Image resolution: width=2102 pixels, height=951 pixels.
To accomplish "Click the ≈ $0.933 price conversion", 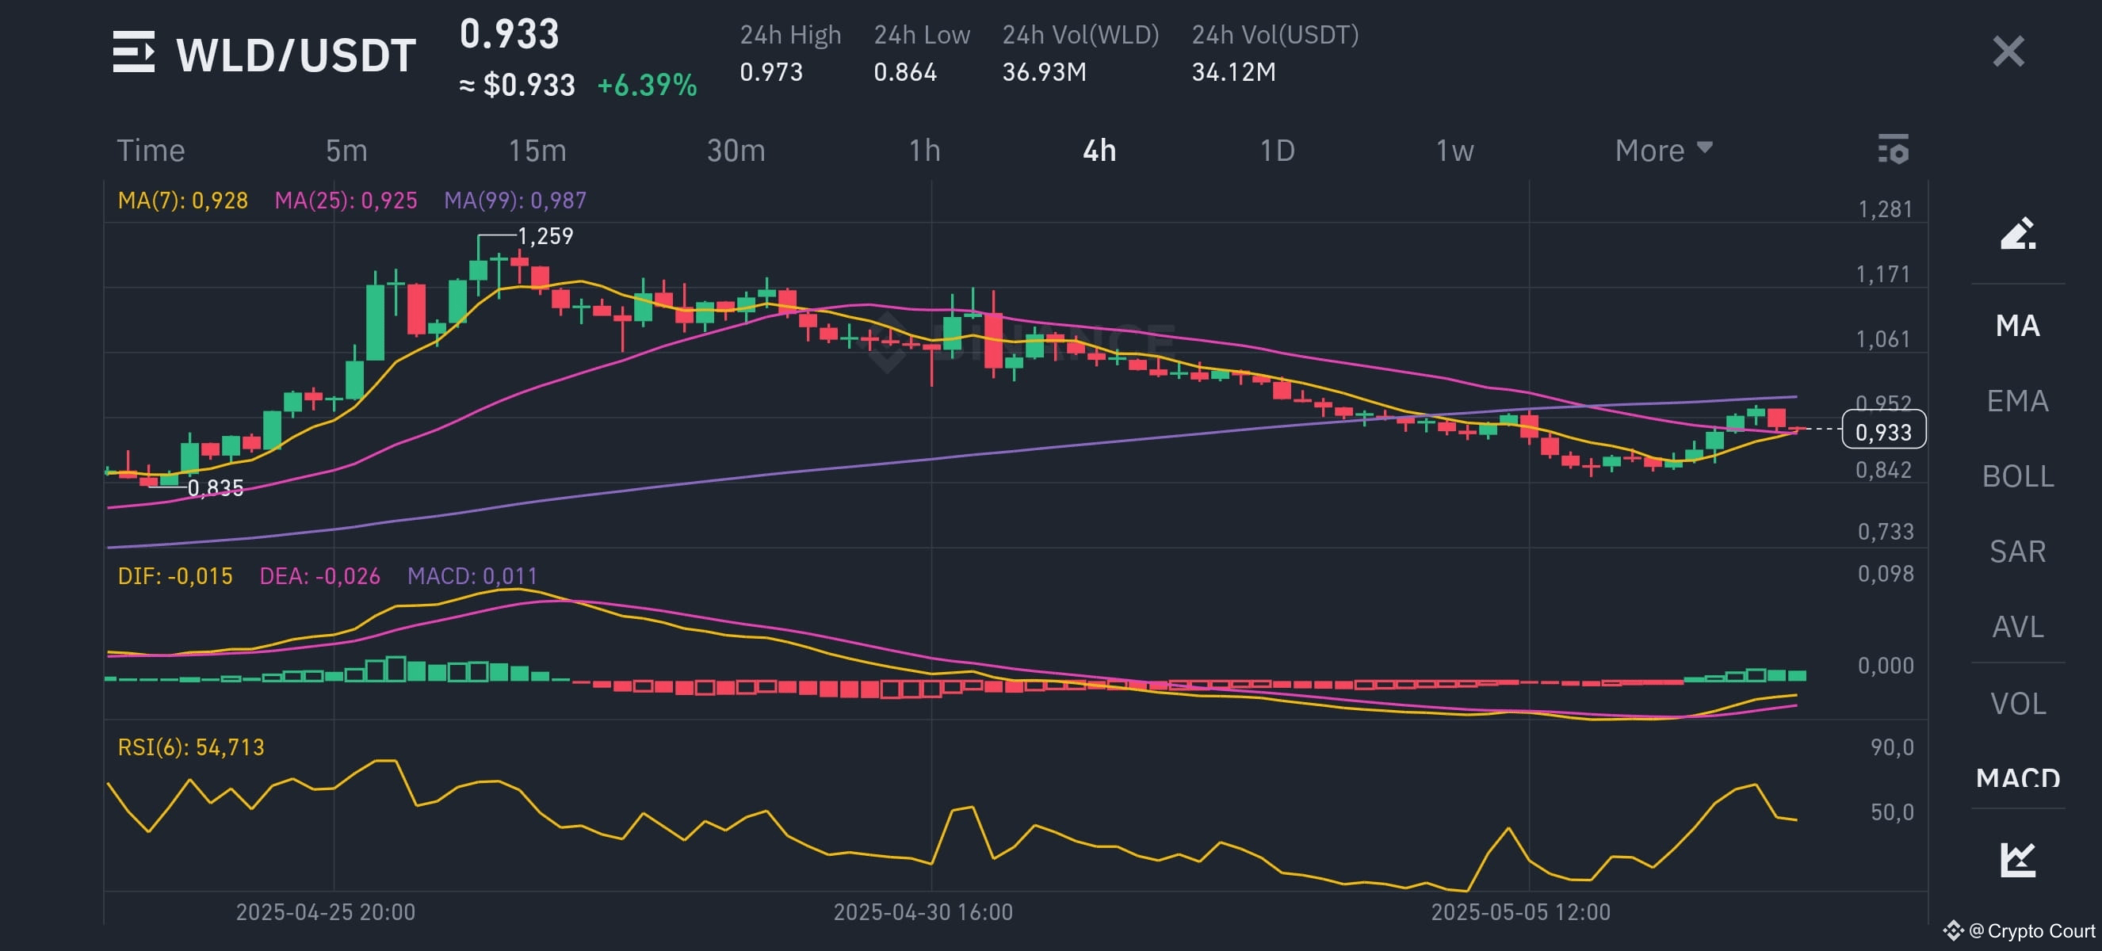I will (x=518, y=85).
